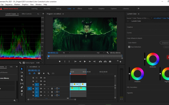Open Timeline Display Settings wrench
This screenshot has width=169, height=105.
[48, 73]
